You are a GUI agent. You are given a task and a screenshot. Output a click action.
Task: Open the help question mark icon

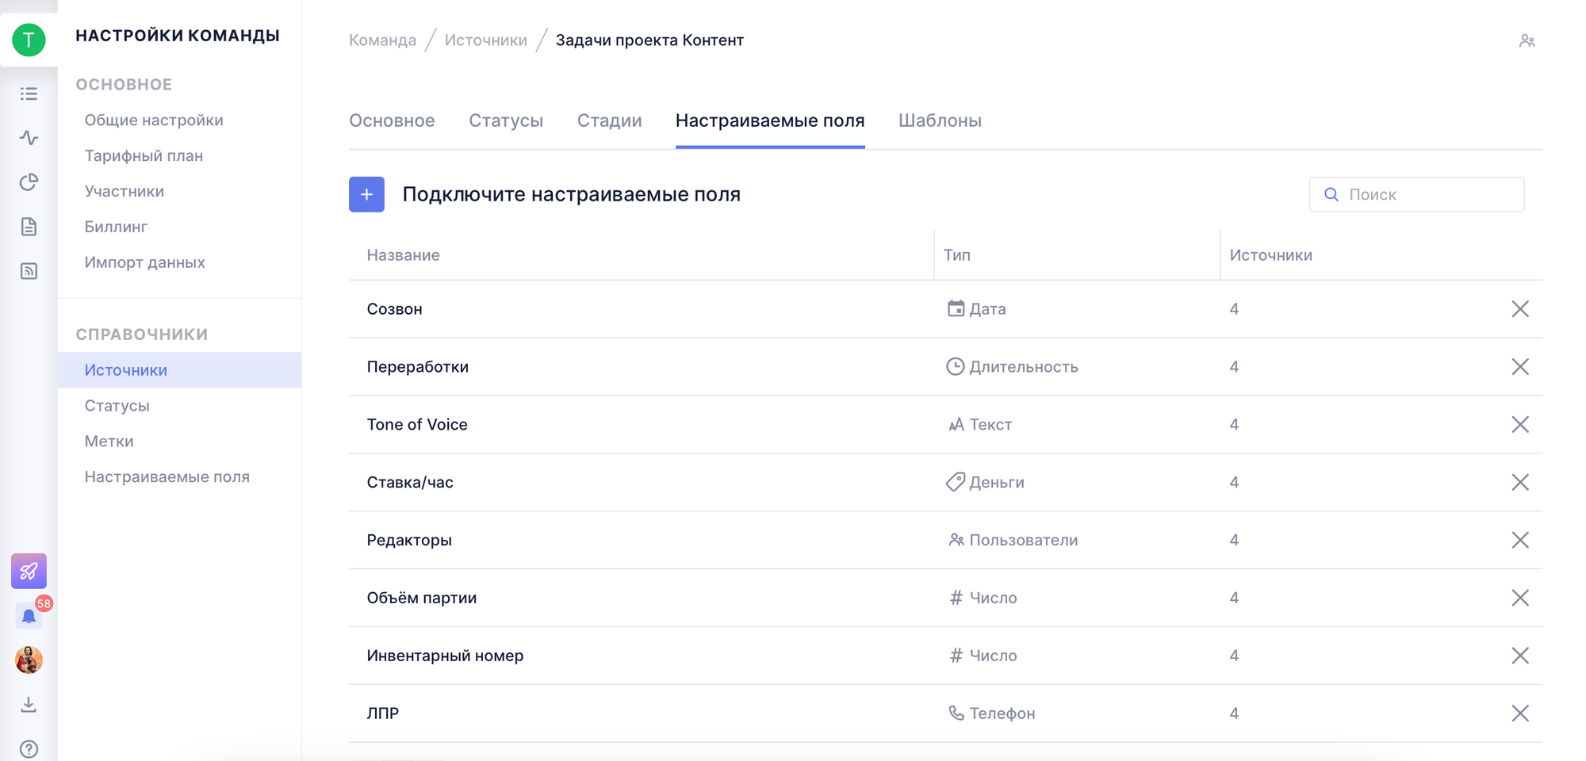coord(29,748)
